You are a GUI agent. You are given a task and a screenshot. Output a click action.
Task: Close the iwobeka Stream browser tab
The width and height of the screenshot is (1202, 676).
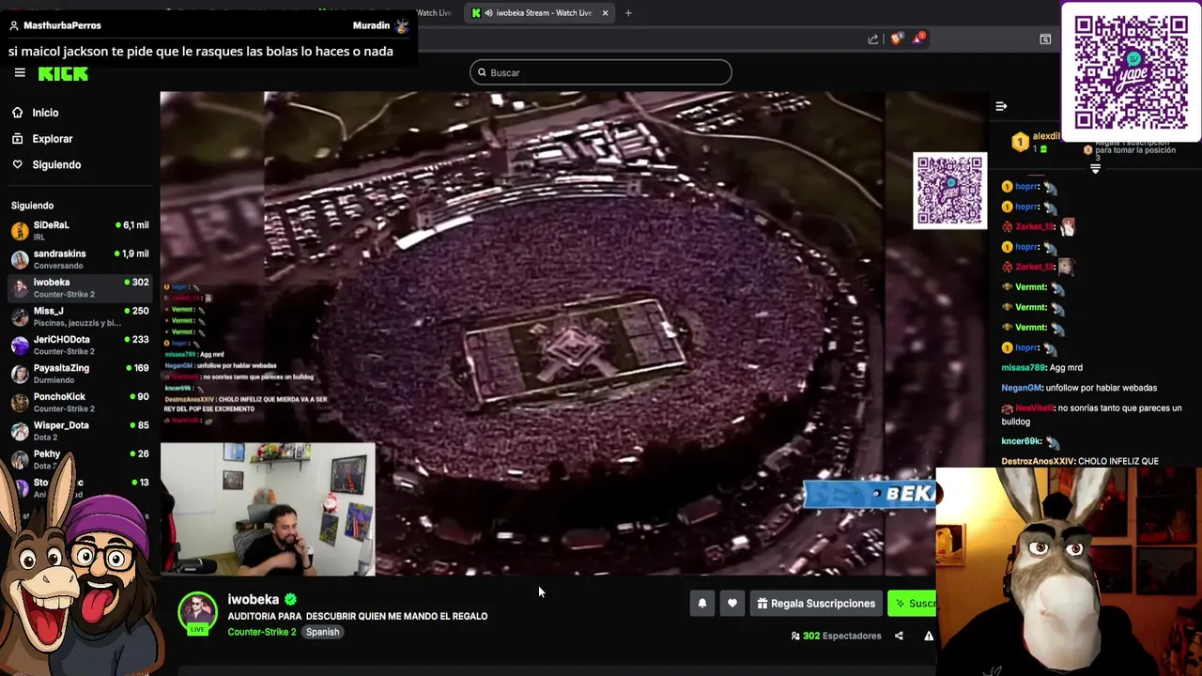click(x=605, y=13)
